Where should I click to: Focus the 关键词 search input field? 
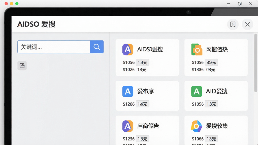point(54,47)
